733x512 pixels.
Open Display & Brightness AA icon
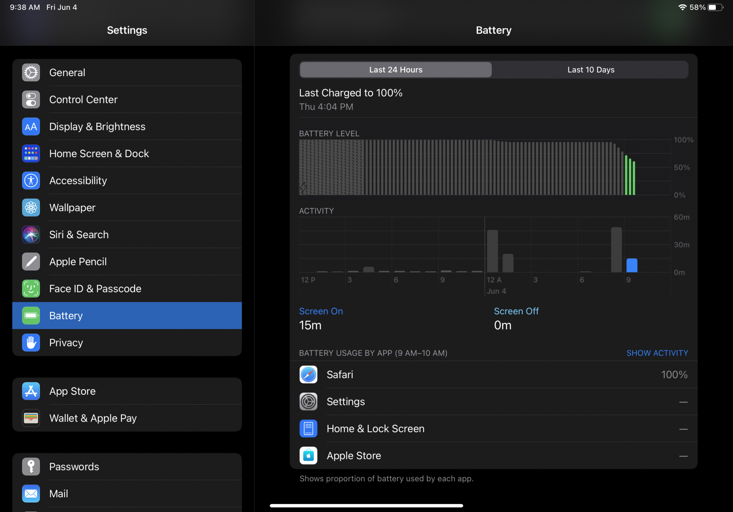(31, 127)
